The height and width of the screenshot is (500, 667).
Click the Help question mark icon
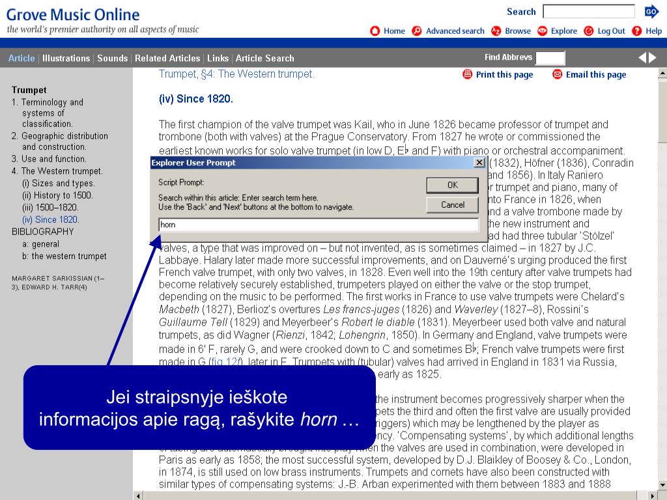pos(636,31)
